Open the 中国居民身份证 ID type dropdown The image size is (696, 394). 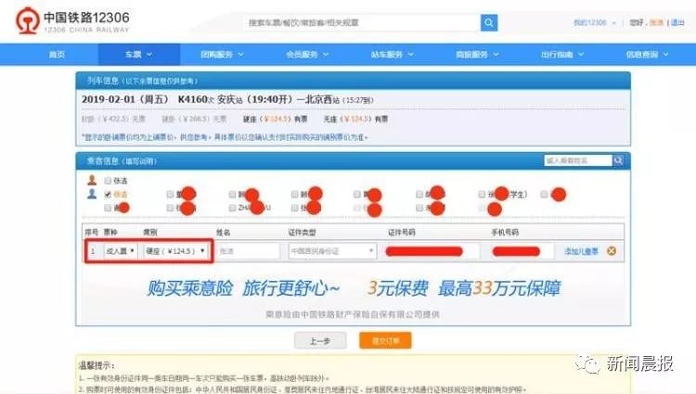[332, 251]
